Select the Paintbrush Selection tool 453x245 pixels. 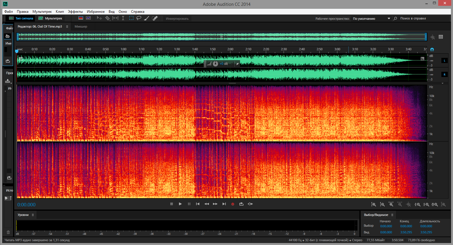(x=147, y=18)
